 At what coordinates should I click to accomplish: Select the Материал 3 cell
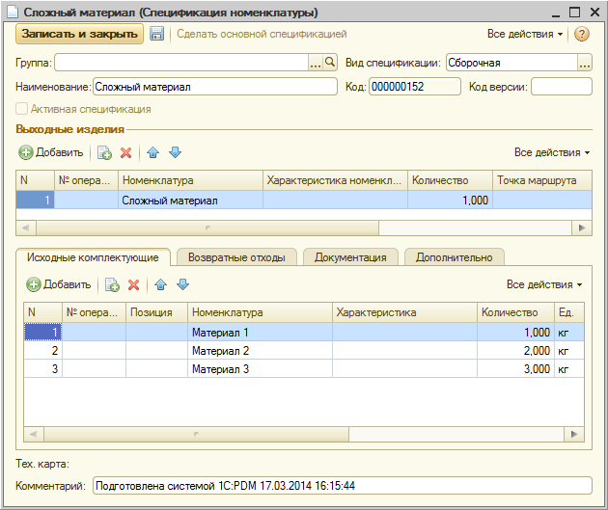click(x=260, y=368)
